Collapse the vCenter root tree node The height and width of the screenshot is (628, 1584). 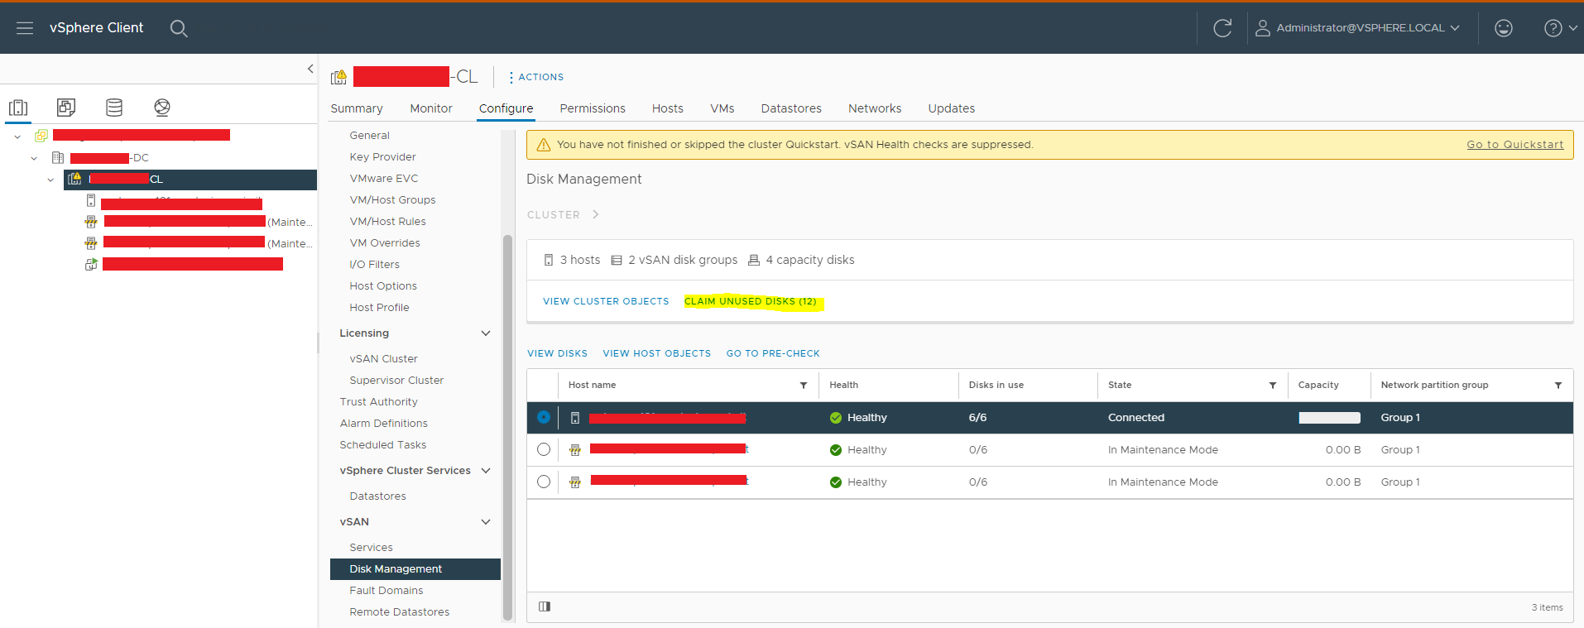tap(17, 136)
